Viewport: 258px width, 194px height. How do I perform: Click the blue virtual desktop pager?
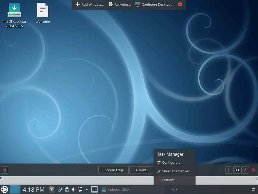15,189
